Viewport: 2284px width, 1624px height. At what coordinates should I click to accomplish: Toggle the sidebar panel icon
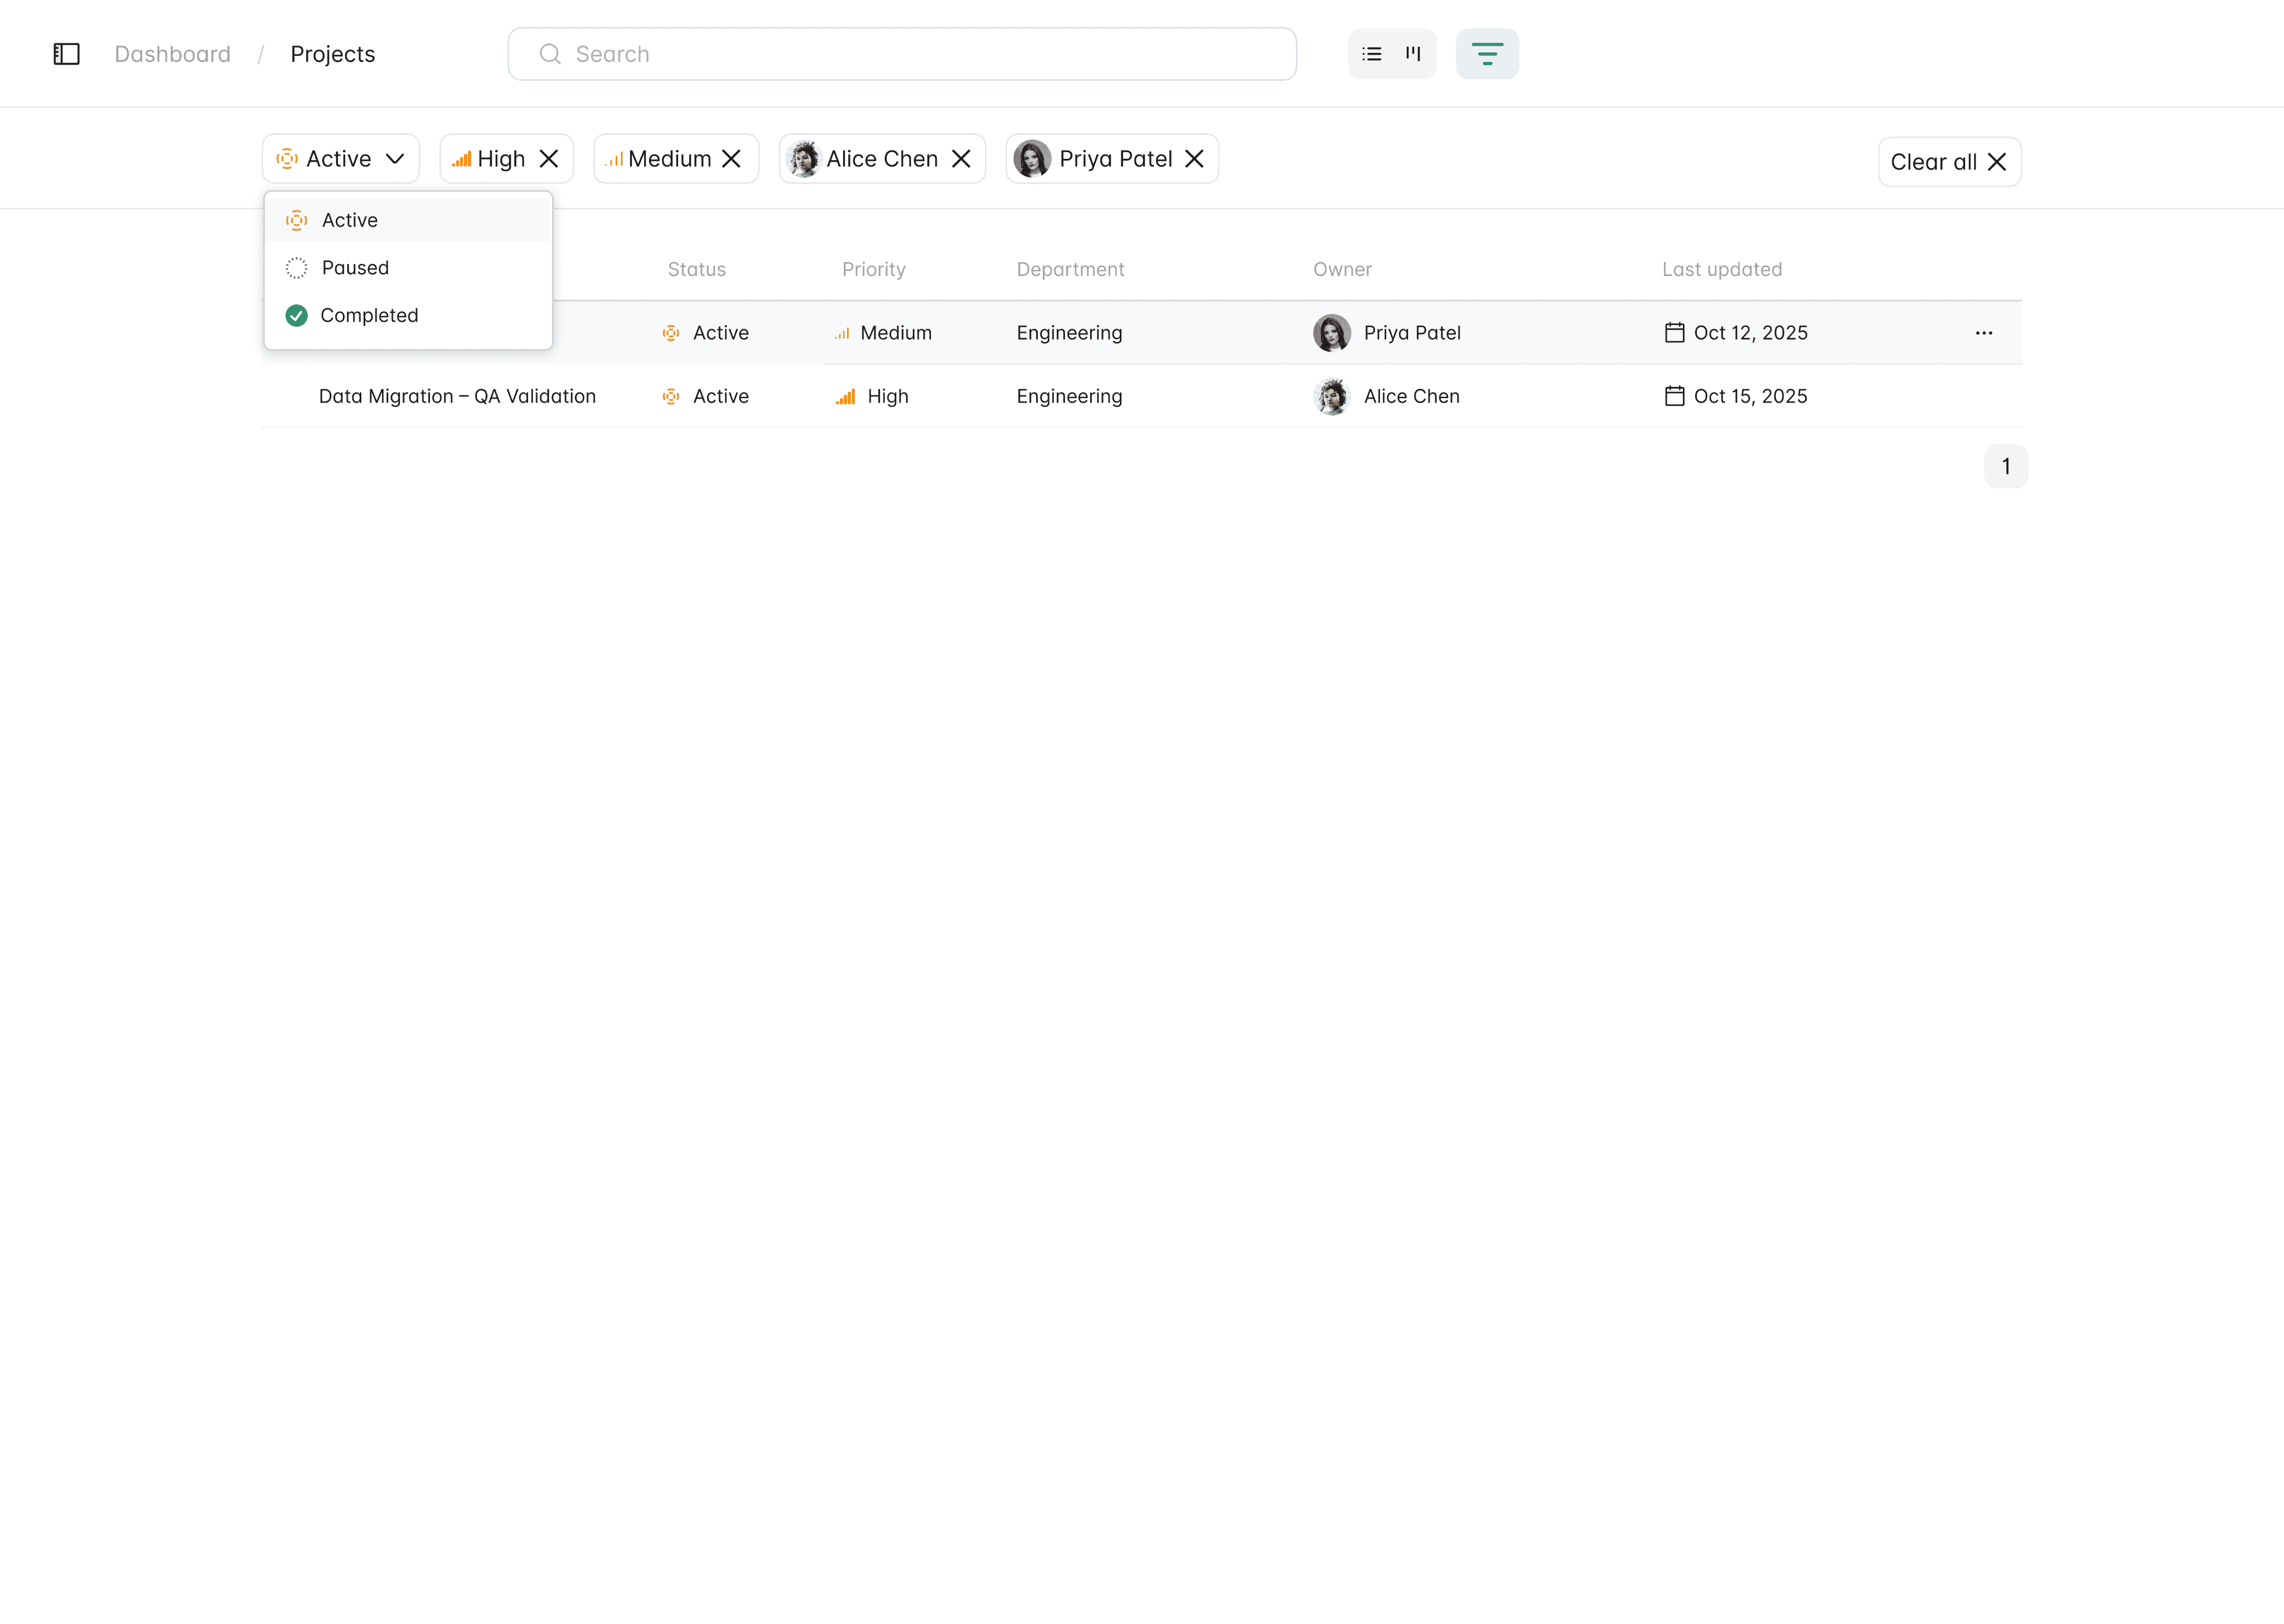pos(66,54)
